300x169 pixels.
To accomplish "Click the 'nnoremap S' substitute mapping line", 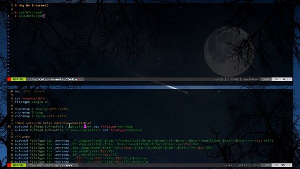I will click(42, 109).
